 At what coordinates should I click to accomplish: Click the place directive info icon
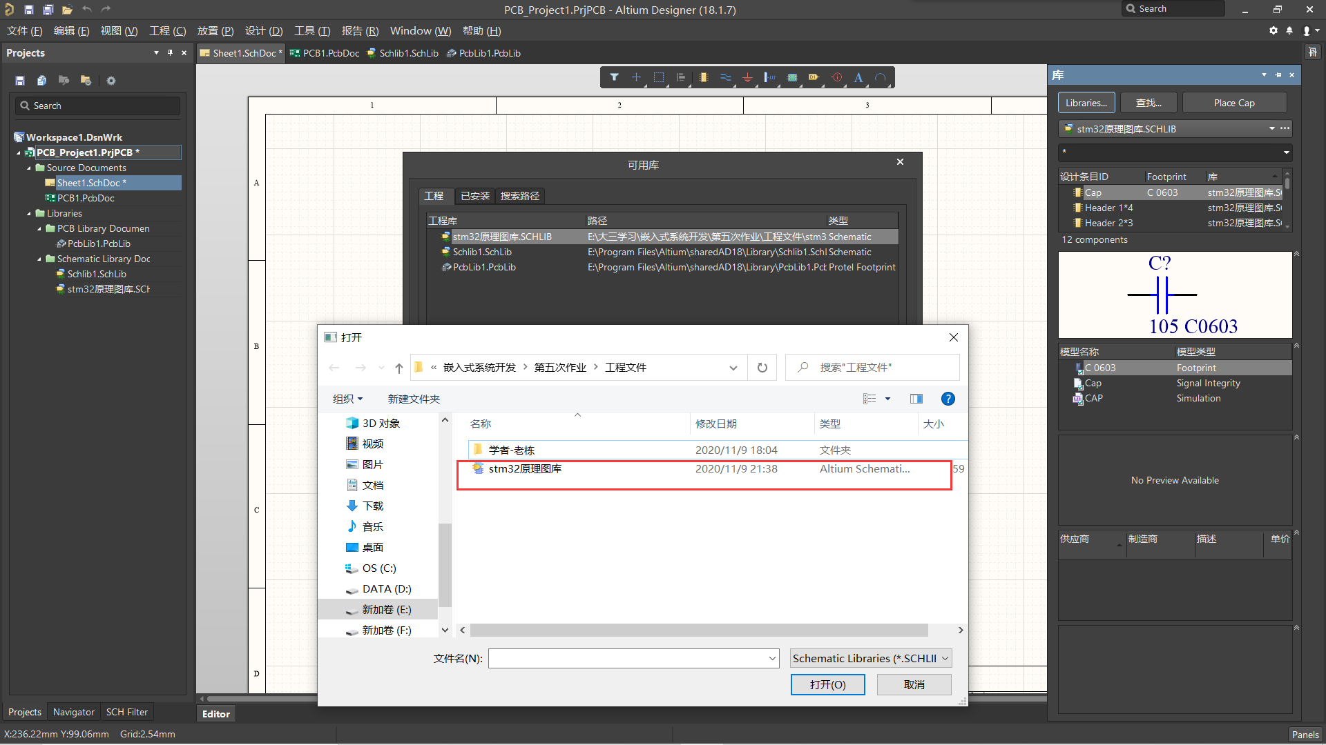point(837,77)
